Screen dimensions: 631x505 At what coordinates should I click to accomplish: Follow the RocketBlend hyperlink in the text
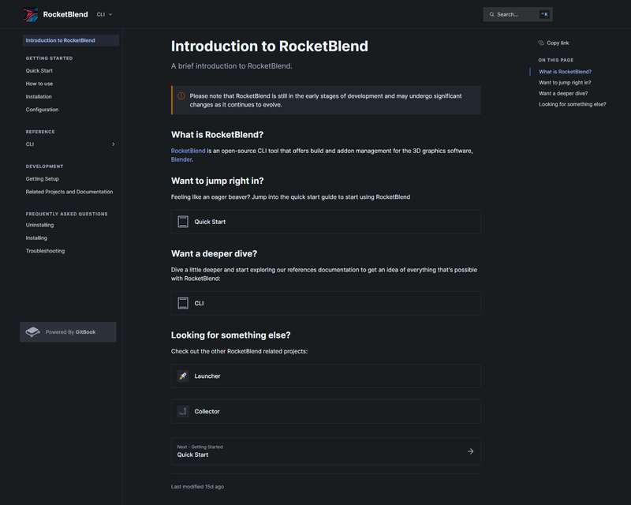coord(188,151)
